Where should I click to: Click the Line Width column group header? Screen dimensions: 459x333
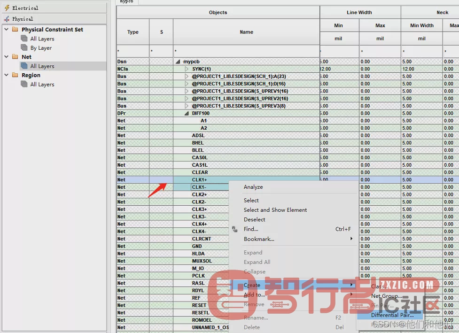pos(359,12)
